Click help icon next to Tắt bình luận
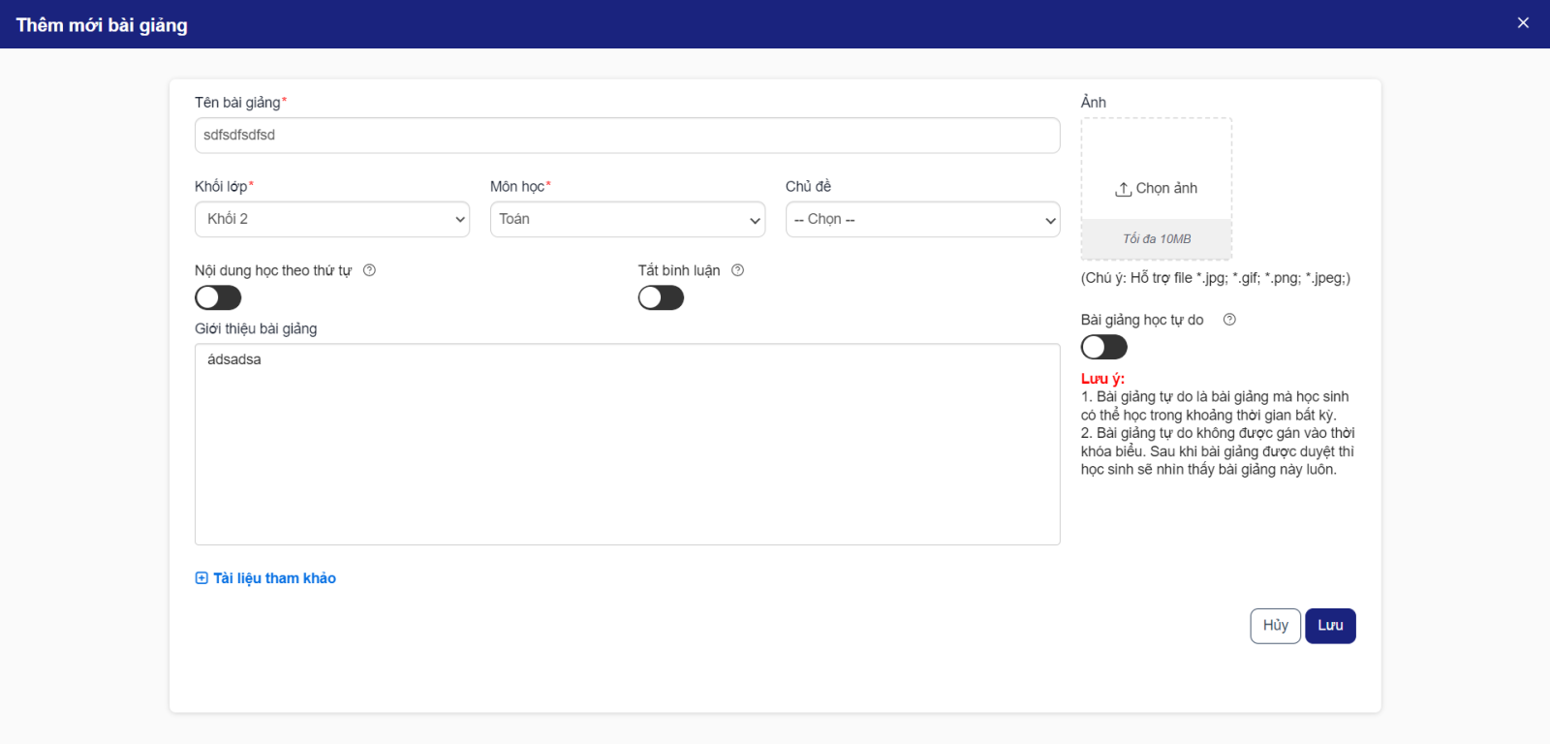 737,270
